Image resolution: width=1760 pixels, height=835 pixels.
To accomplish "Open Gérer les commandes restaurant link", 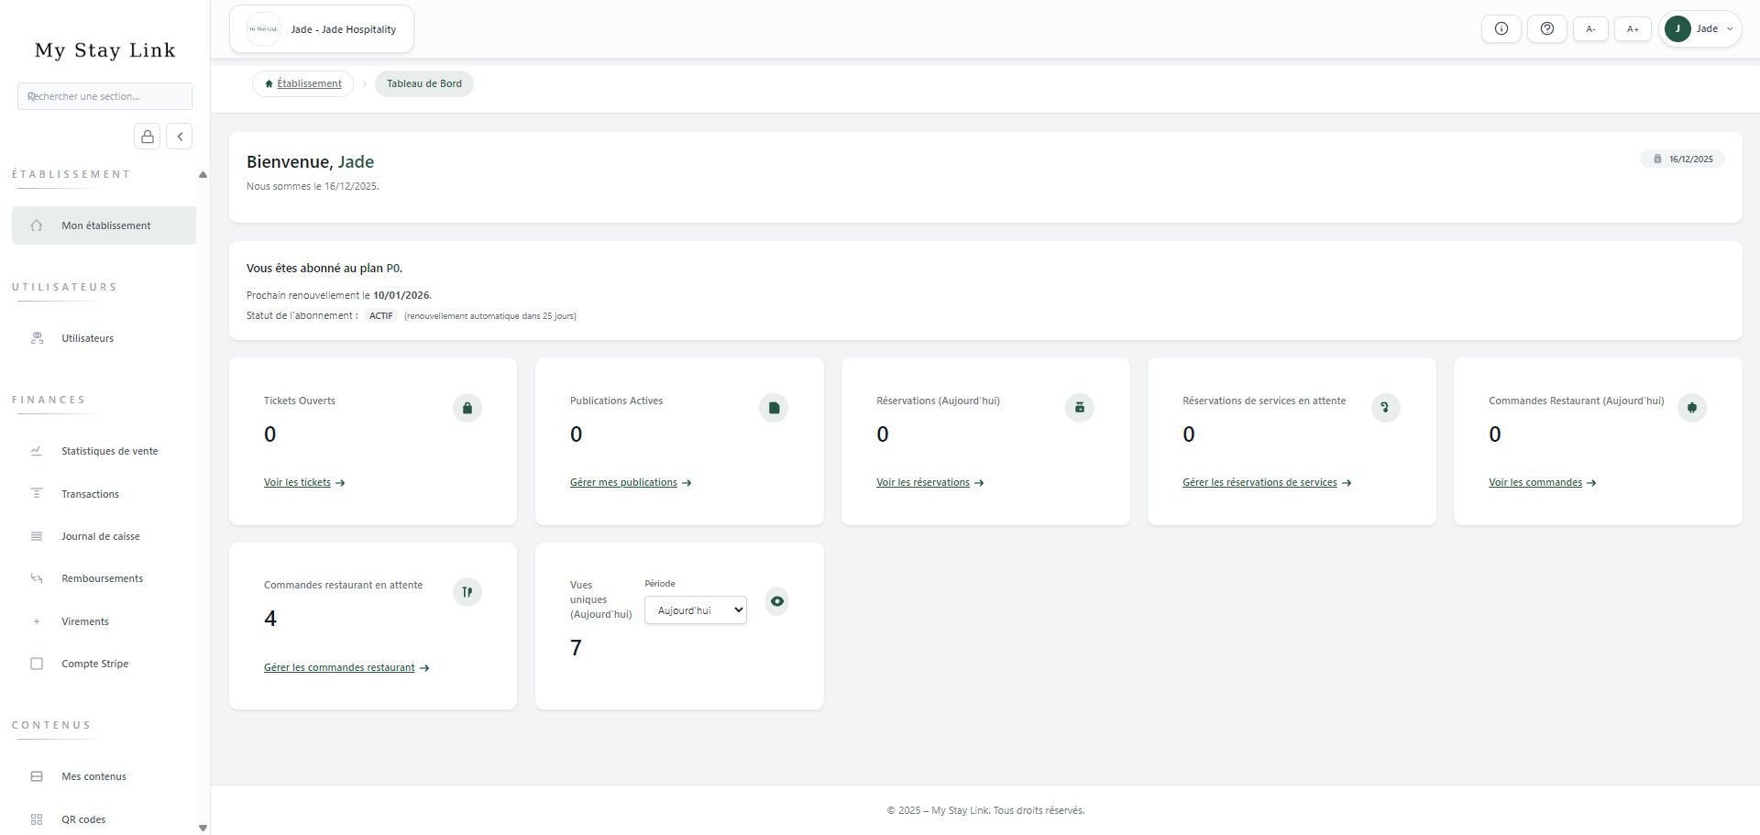I will (339, 668).
